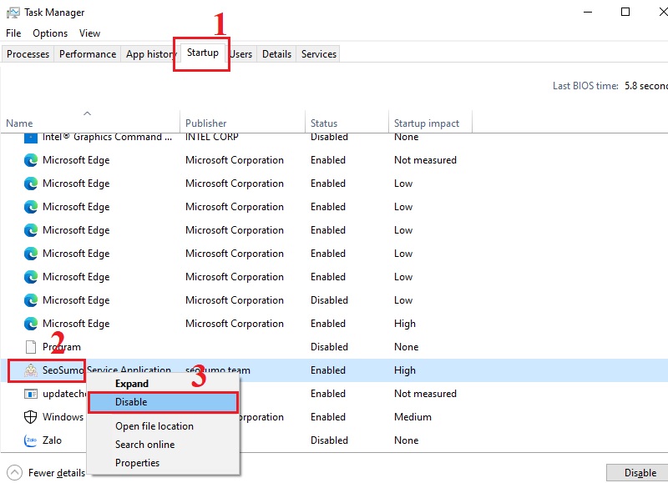
Task: Open the Details tab
Action: coord(276,54)
